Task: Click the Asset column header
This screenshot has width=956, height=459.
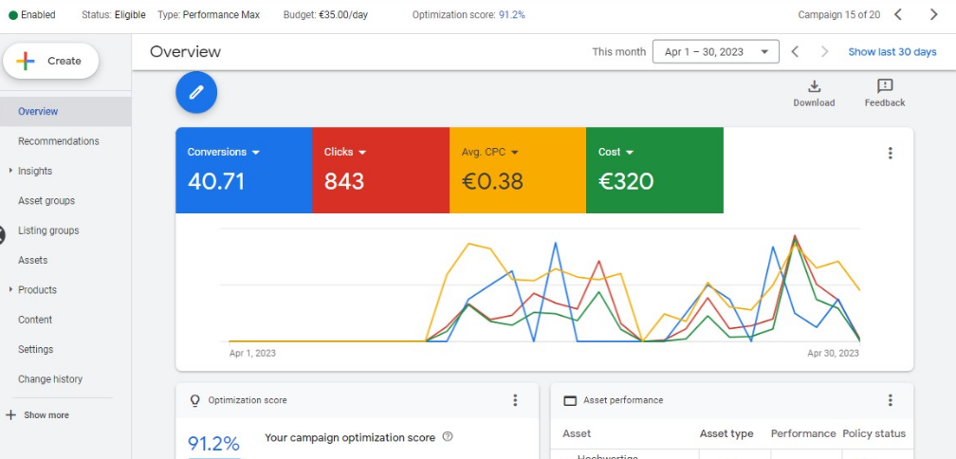Action: (x=577, y=434)
